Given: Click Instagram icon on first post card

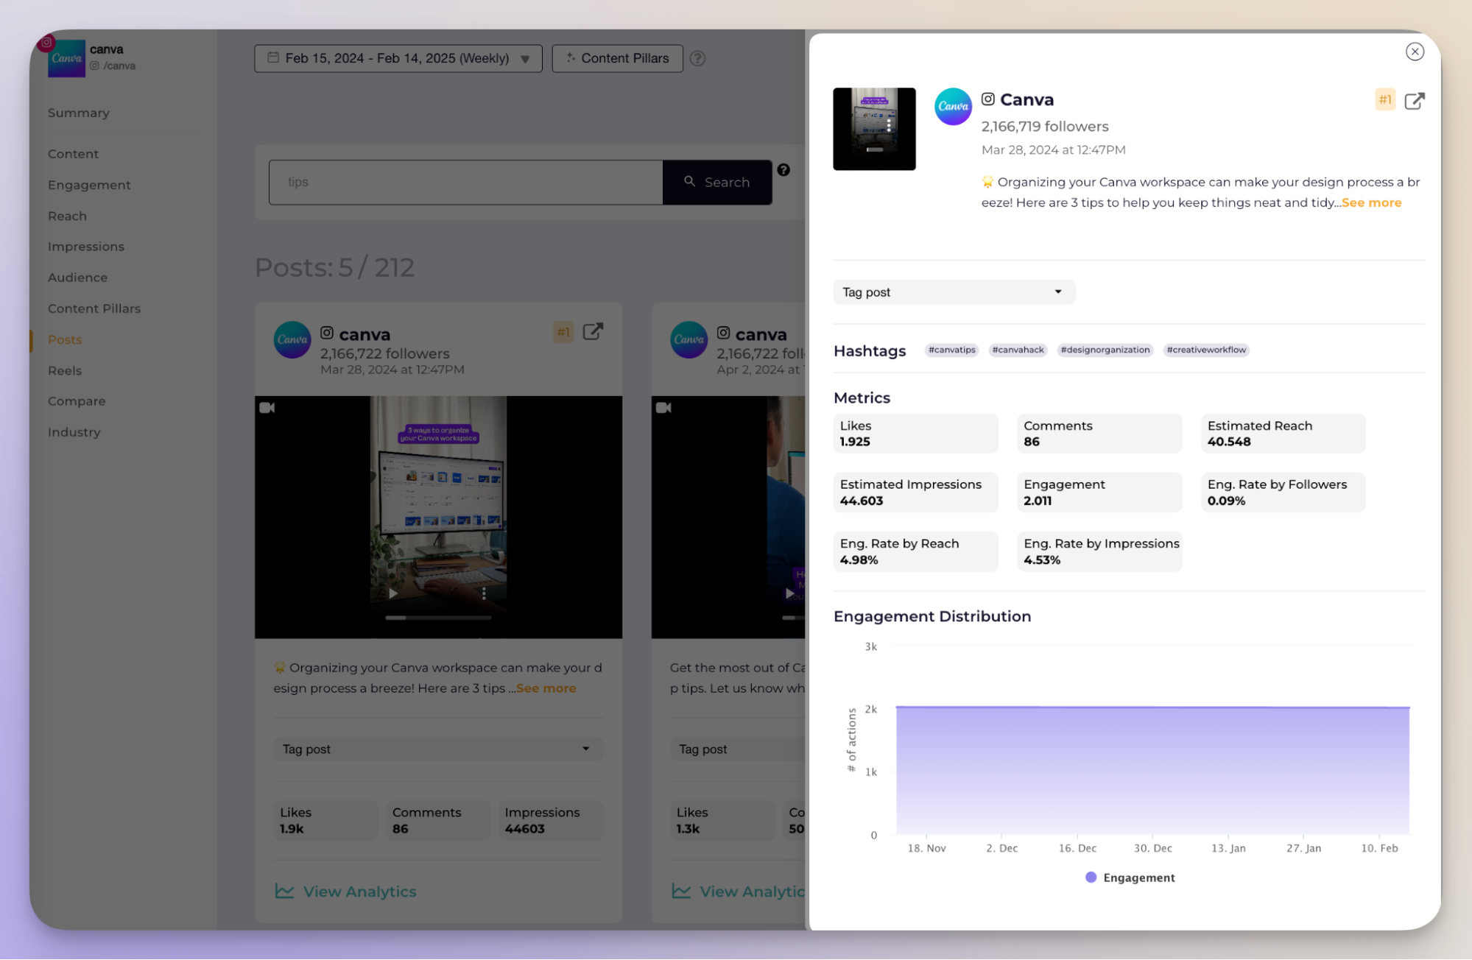Looking at the screenshot, I should click(x=327, y=333).
